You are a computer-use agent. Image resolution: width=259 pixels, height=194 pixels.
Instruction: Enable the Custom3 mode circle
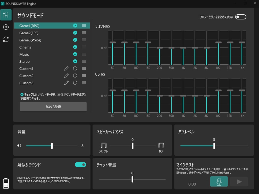point(75,83)
